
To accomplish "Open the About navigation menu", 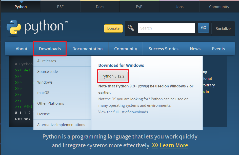I will tap(22, 49).
